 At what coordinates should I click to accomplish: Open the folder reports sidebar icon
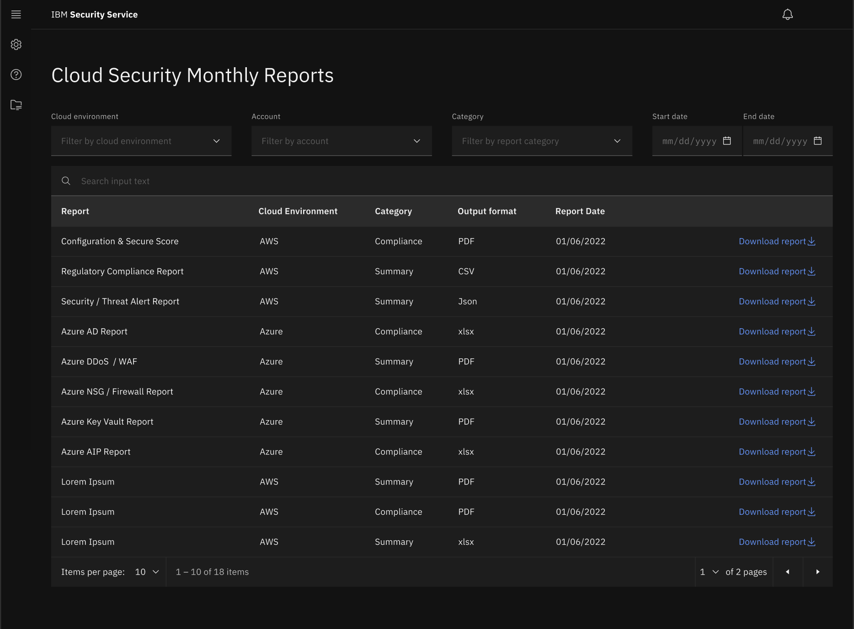(16, 105)
